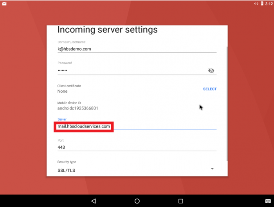Open the keyboard switcher icon
The width and height of the screenshot is (274, 207).
268,201
